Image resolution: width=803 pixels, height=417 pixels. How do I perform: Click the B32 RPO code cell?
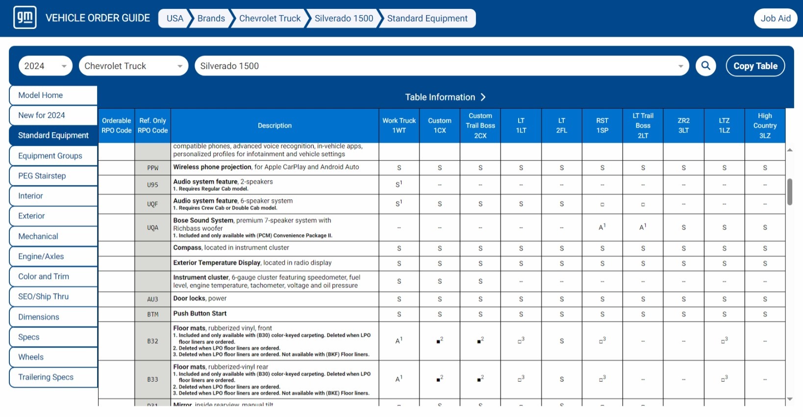pos(153,341)
